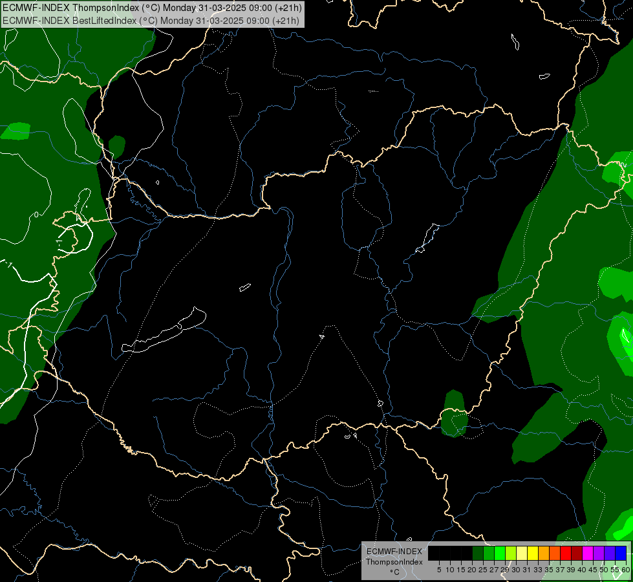Click the legend tick value '60'
Screen dimensions: 633x582
(x=626, y=570)
